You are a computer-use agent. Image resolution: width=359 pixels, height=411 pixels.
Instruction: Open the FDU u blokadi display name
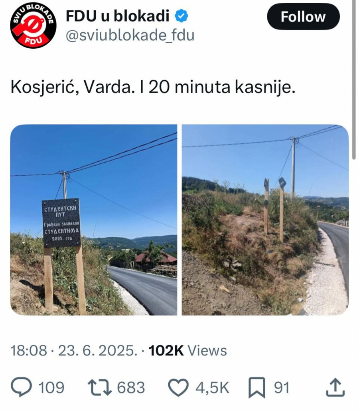pyautogui.click(x=118, y=16)
